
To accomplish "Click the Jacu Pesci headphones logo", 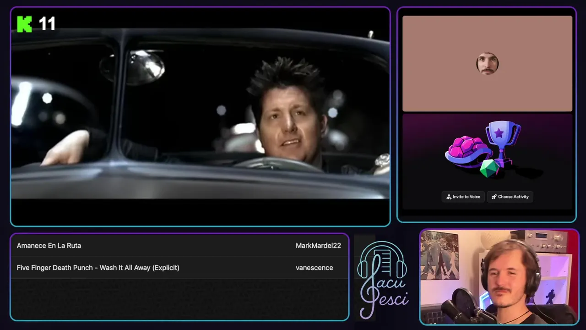I will pos(383,280).
